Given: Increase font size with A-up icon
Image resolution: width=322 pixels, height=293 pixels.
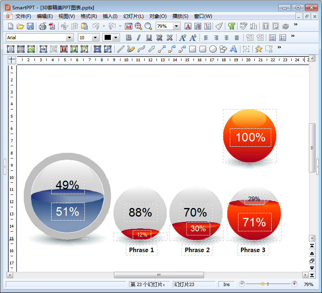Looking at the screenshot, I should click(183, 38).
